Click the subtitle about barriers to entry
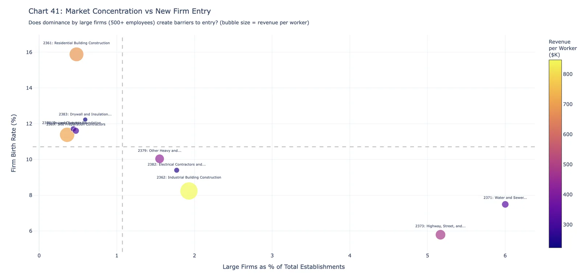This screenshot has width=583, height=276. click(169, 23)
